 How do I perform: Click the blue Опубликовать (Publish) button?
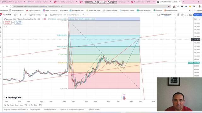click(198, 15)
